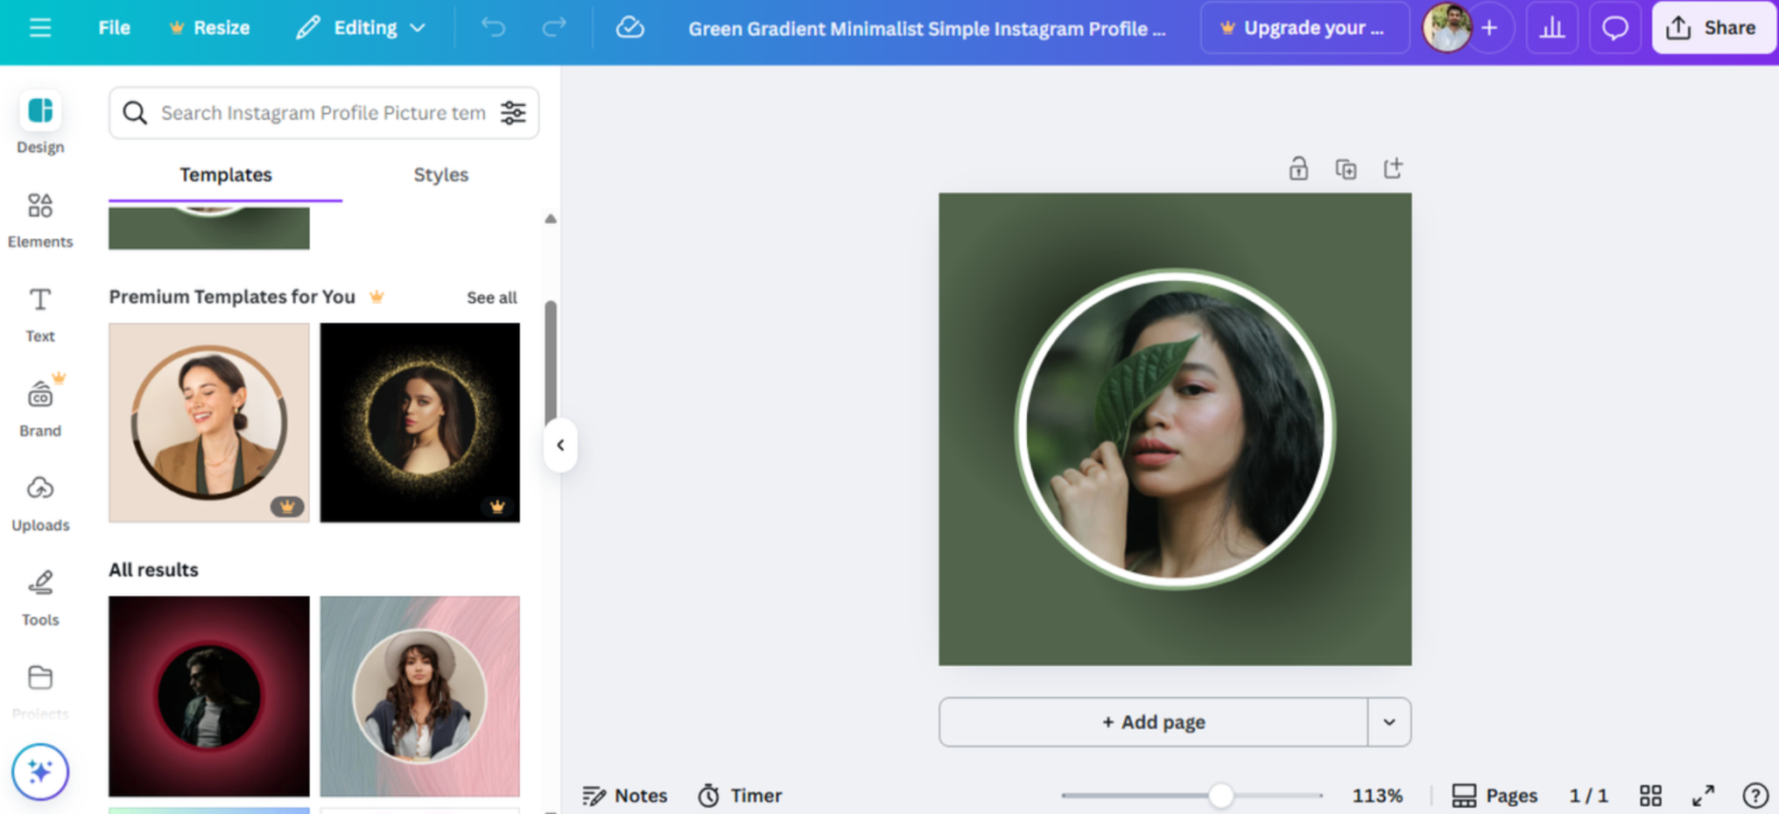See all Premium Templates
The image size is (1779, 814).
coord(491,298)
